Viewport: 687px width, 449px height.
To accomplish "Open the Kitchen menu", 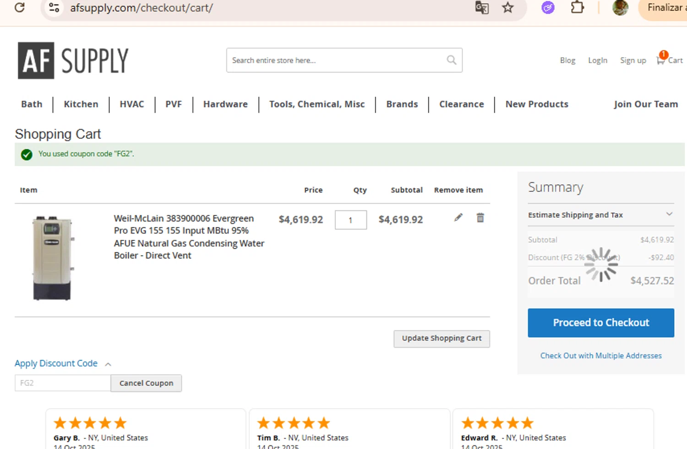I will 81,104.
